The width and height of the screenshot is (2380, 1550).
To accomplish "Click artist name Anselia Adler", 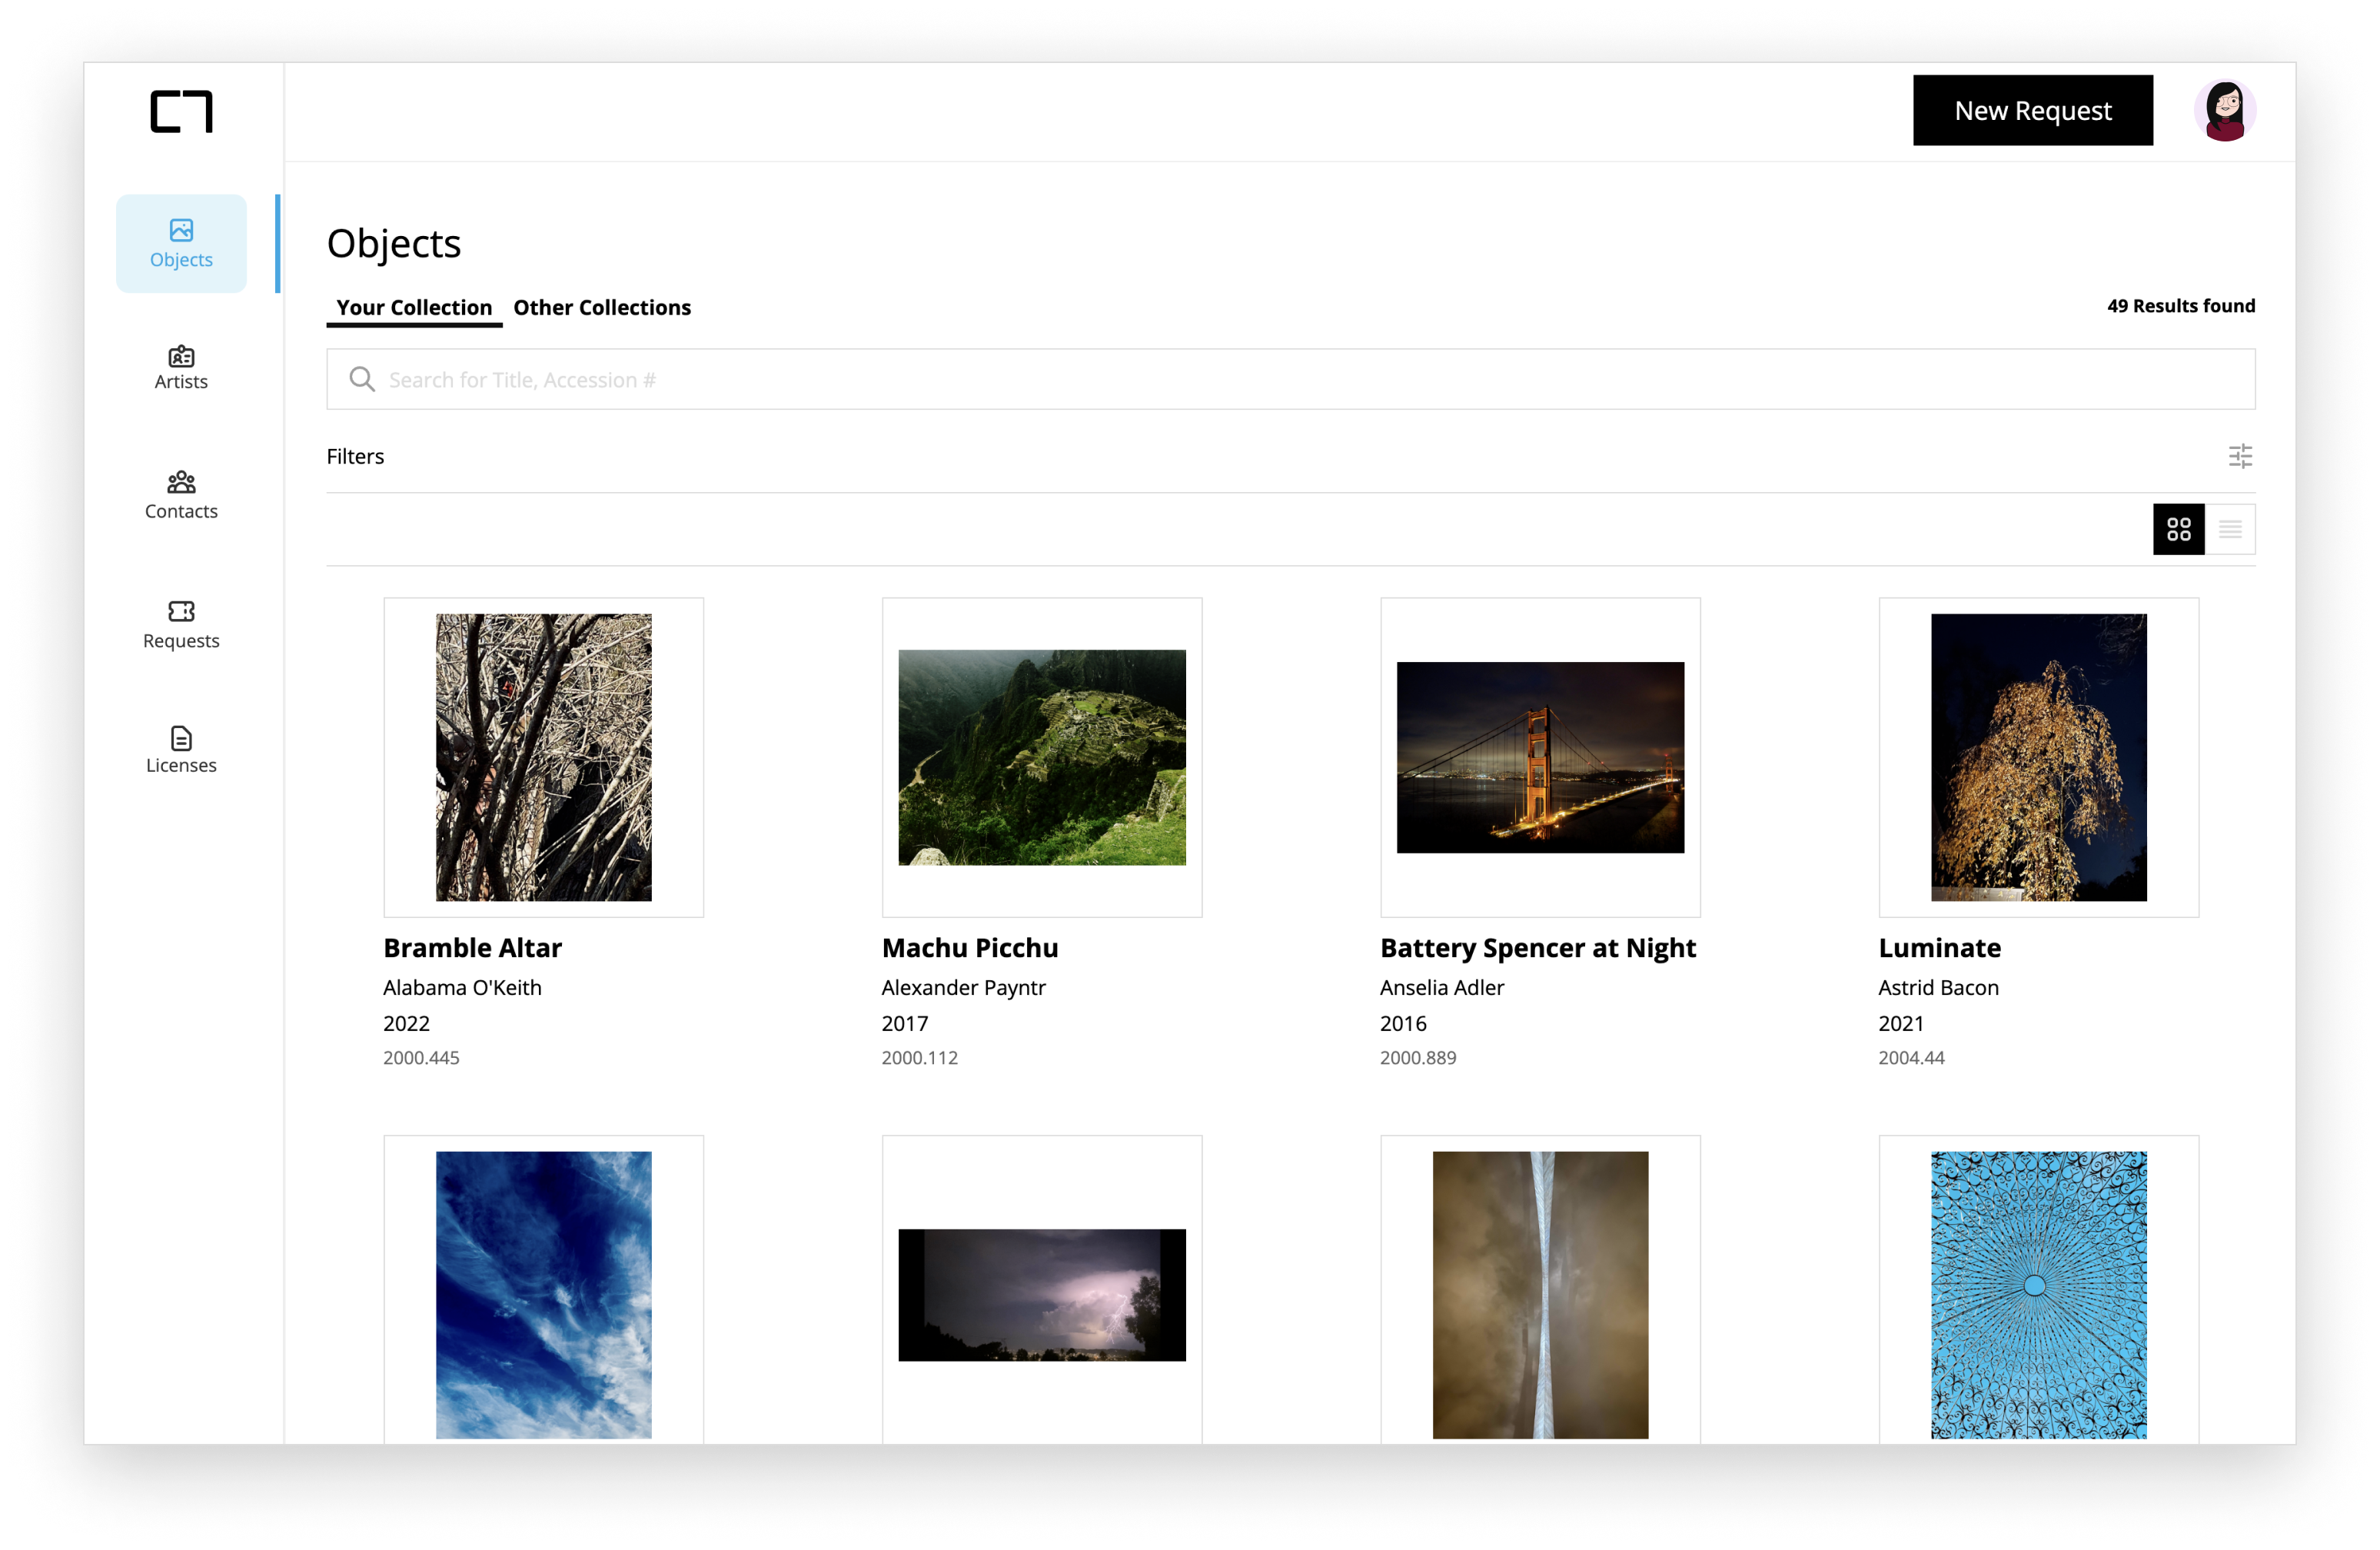I will (x=1442, y=987).
